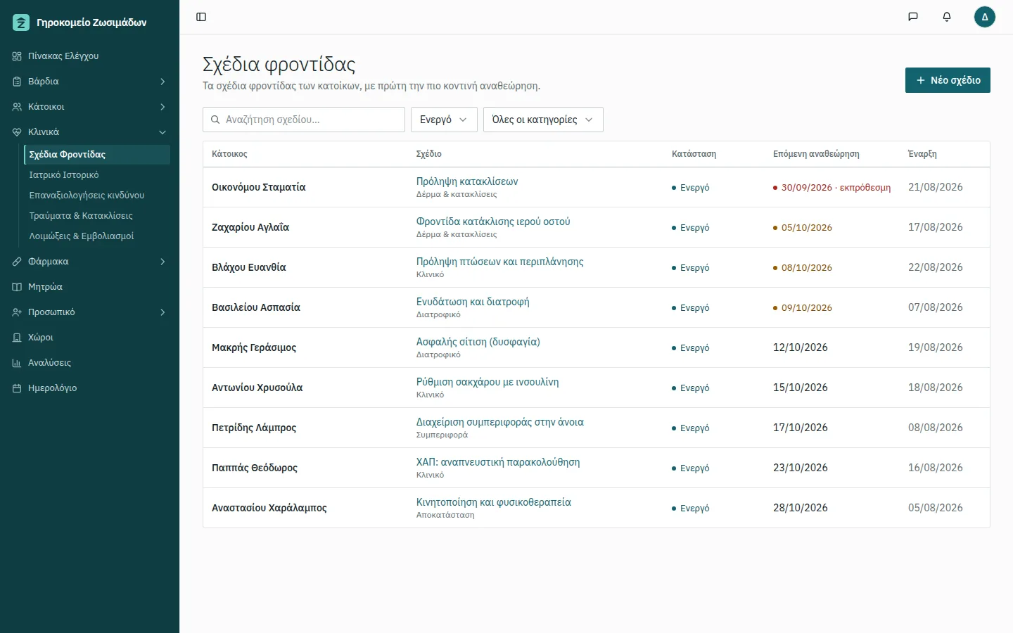Click the search magnifier icon
The height and width of the screenshot is (633, 1013).
(215, 120)
